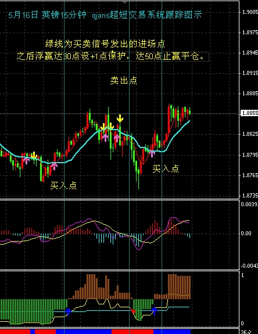
Task: Click the text line 绿线为买卖信号发出的进场点
Action: [x=105, y=44]
